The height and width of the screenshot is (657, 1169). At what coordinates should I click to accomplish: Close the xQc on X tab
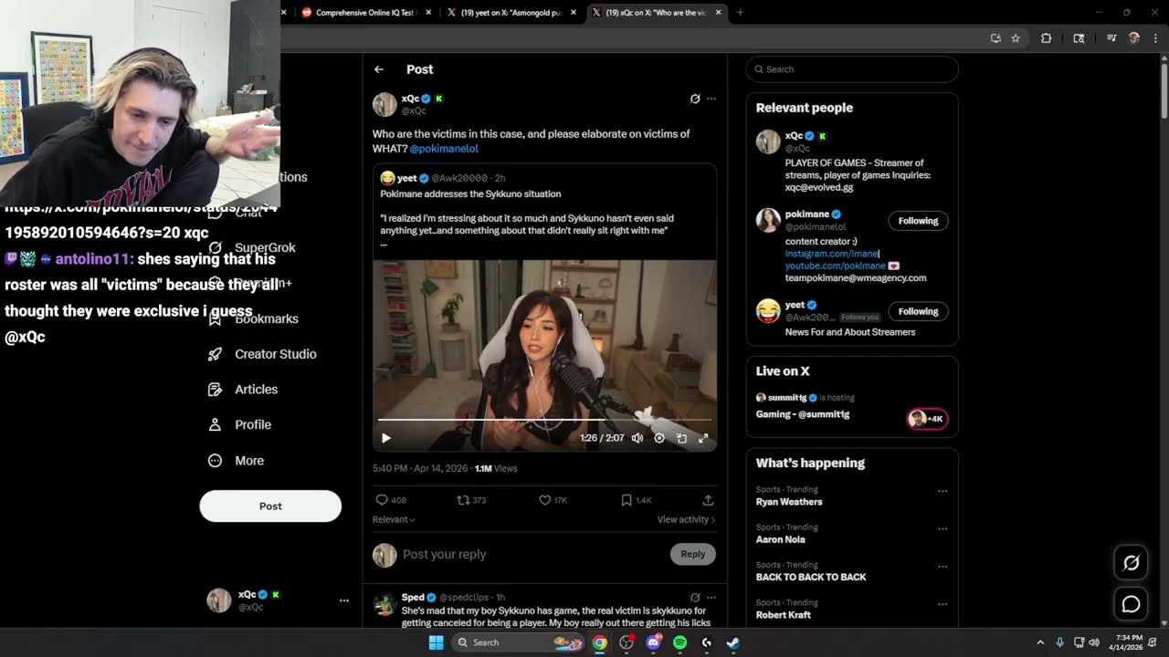[x=719, y=13]
